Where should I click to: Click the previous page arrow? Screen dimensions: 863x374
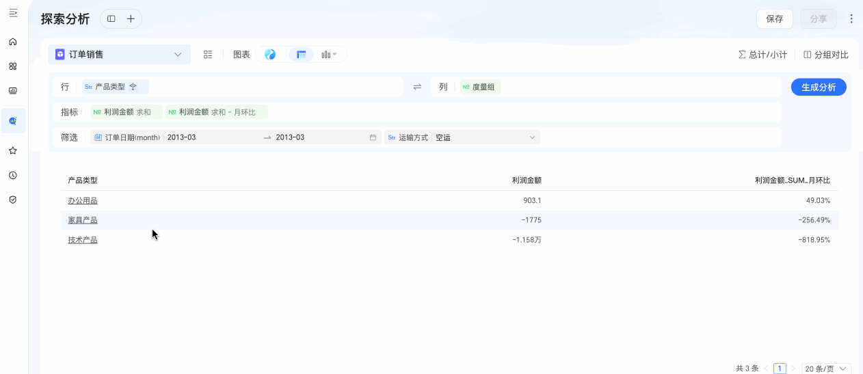click(x=767, y=369)
